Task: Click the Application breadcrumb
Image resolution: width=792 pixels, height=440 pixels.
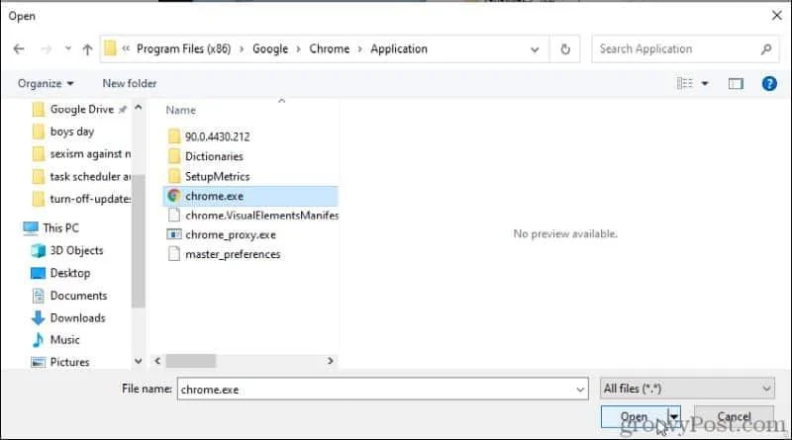Action: (399, 49)
